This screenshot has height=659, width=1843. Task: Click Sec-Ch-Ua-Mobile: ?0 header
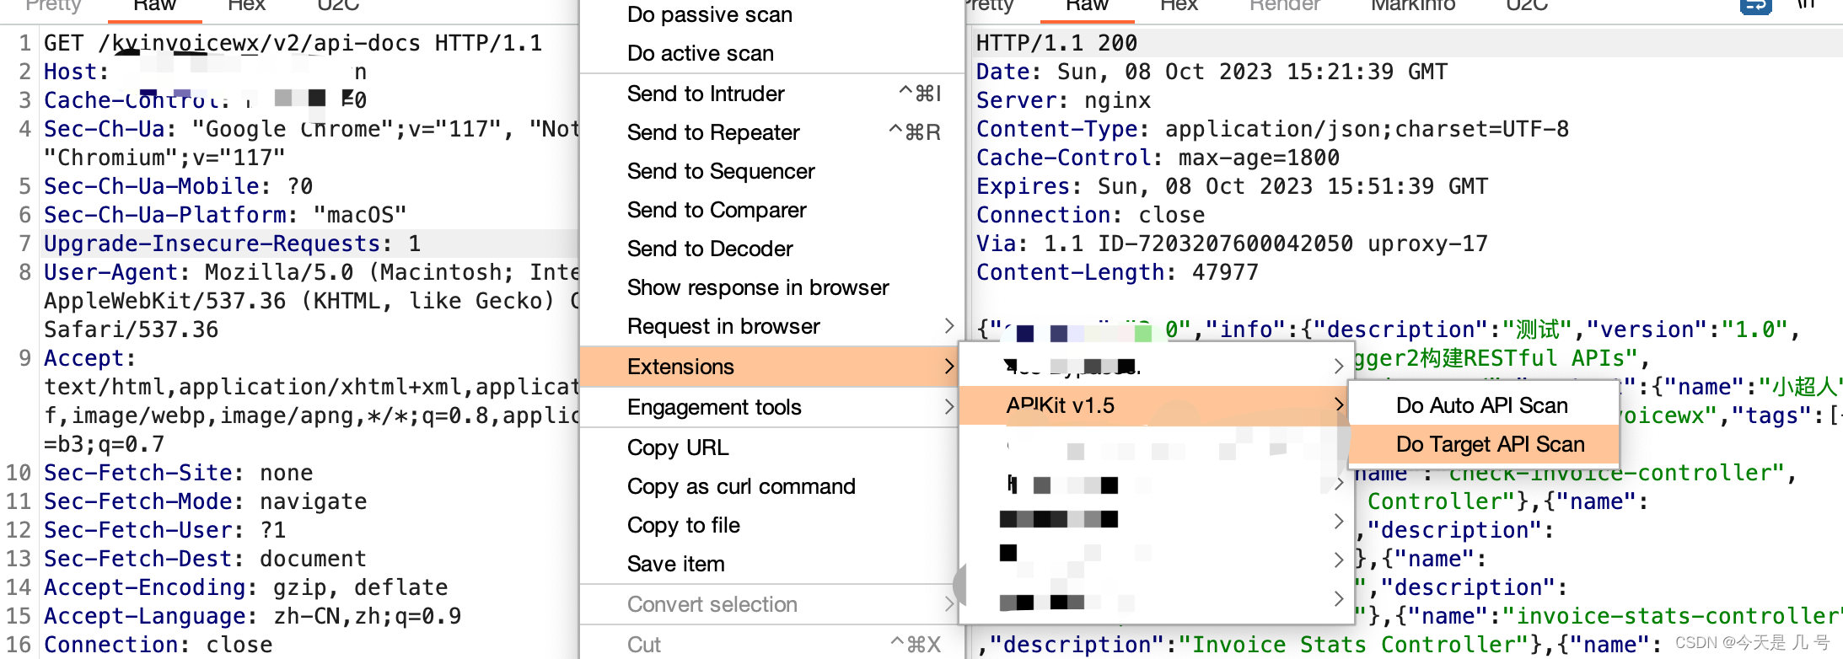click(x=179, y=186)
